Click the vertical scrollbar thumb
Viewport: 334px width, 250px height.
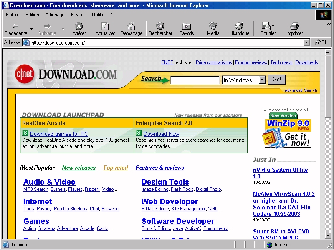point(328,86)
